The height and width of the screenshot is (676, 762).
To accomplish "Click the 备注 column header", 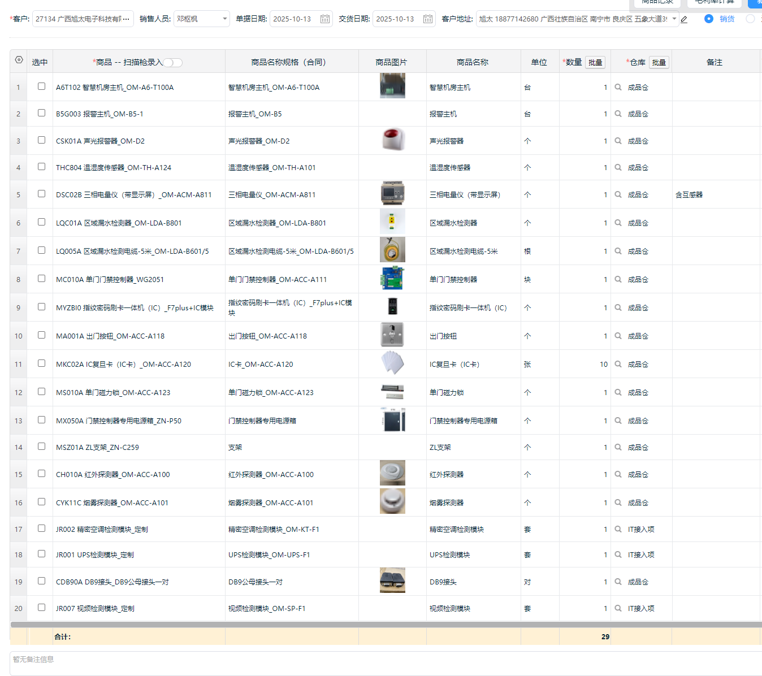I will (x=714, y=62).
